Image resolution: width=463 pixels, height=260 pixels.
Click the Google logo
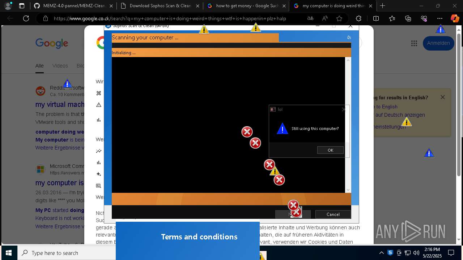click(x=52, y=43)
